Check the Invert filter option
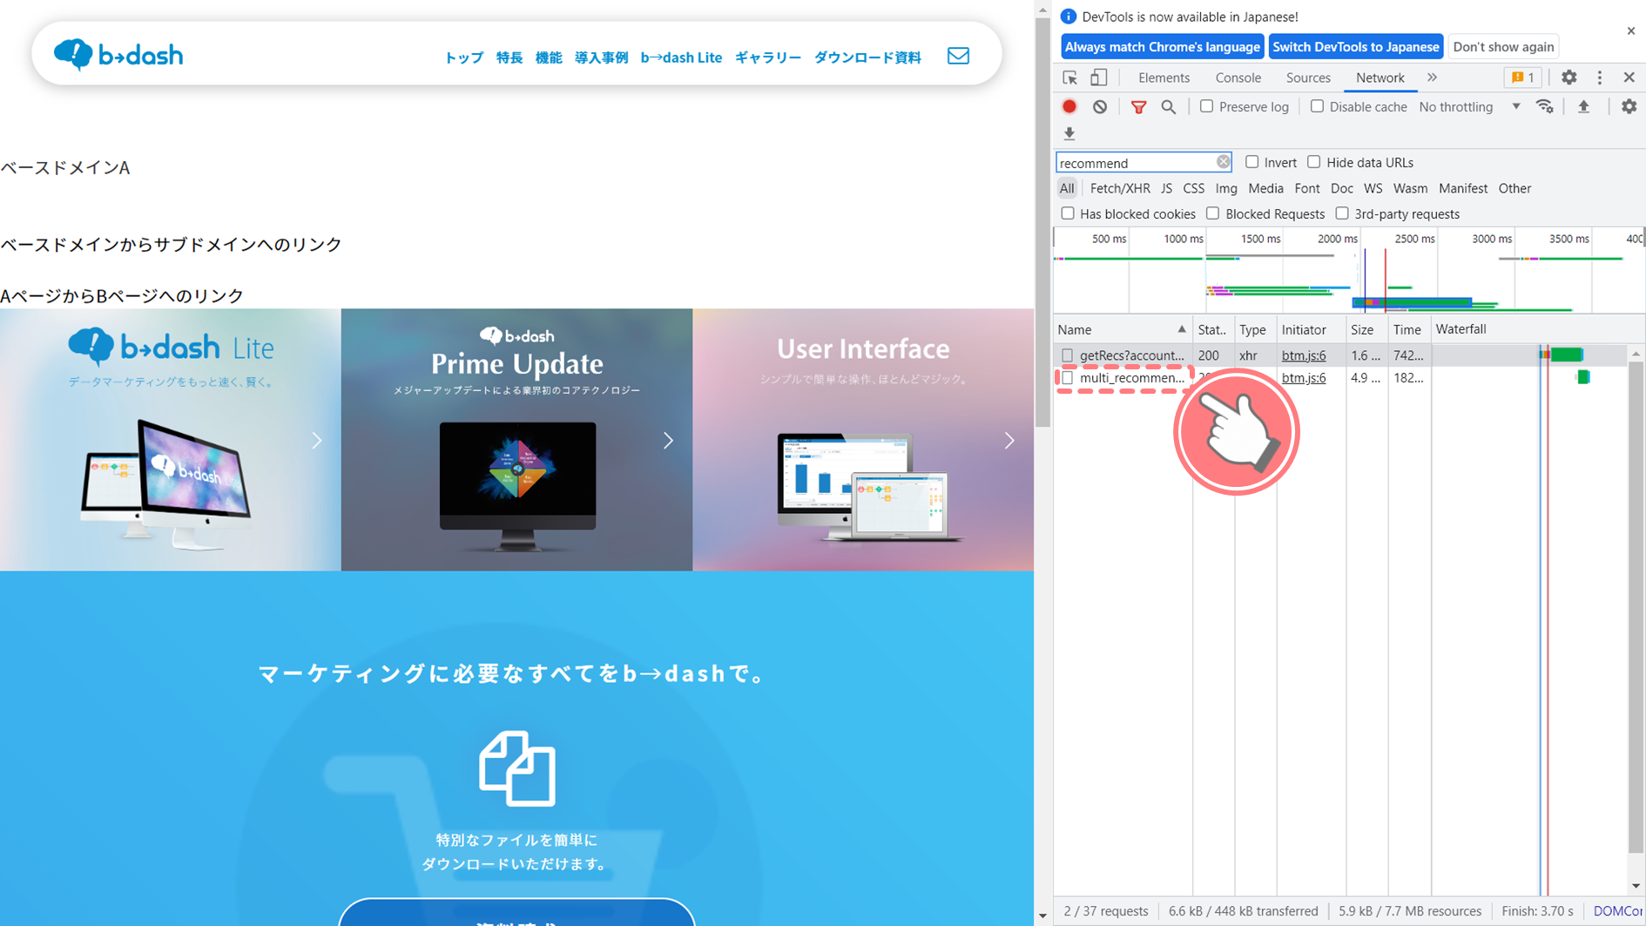The width and height of the screenshot is (1646, 926). pyautogui.click(x=1251, y=162)
